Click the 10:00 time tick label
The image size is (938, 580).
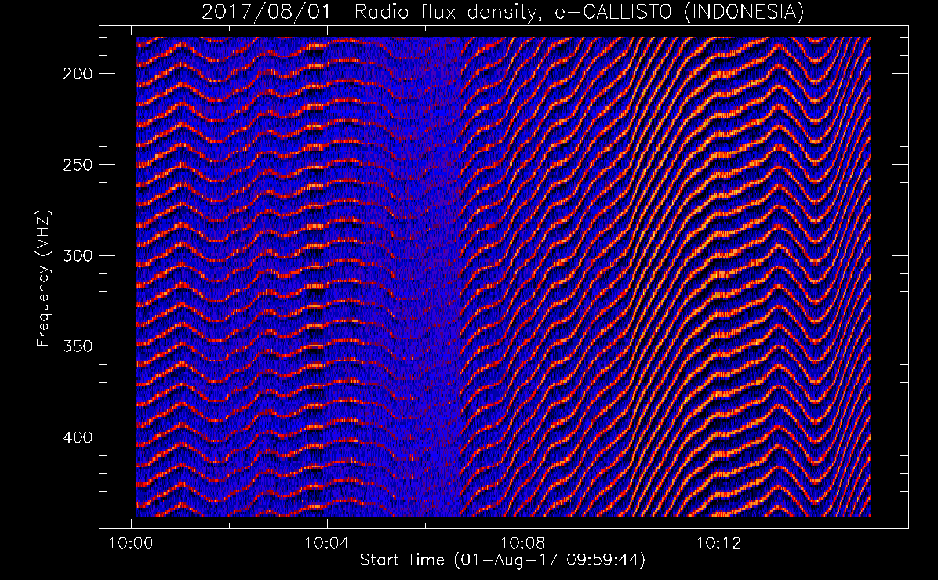[131, 543]
